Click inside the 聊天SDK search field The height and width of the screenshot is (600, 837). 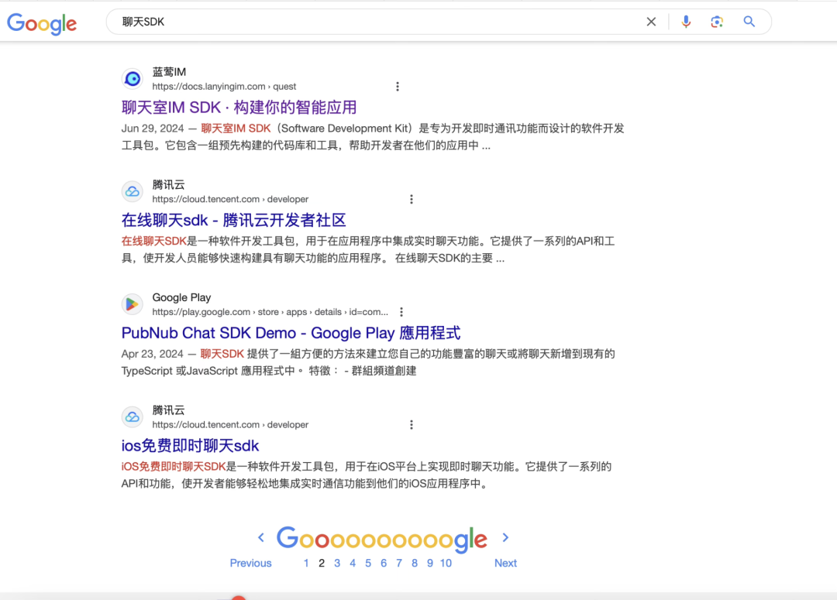[x=372, y=22]
